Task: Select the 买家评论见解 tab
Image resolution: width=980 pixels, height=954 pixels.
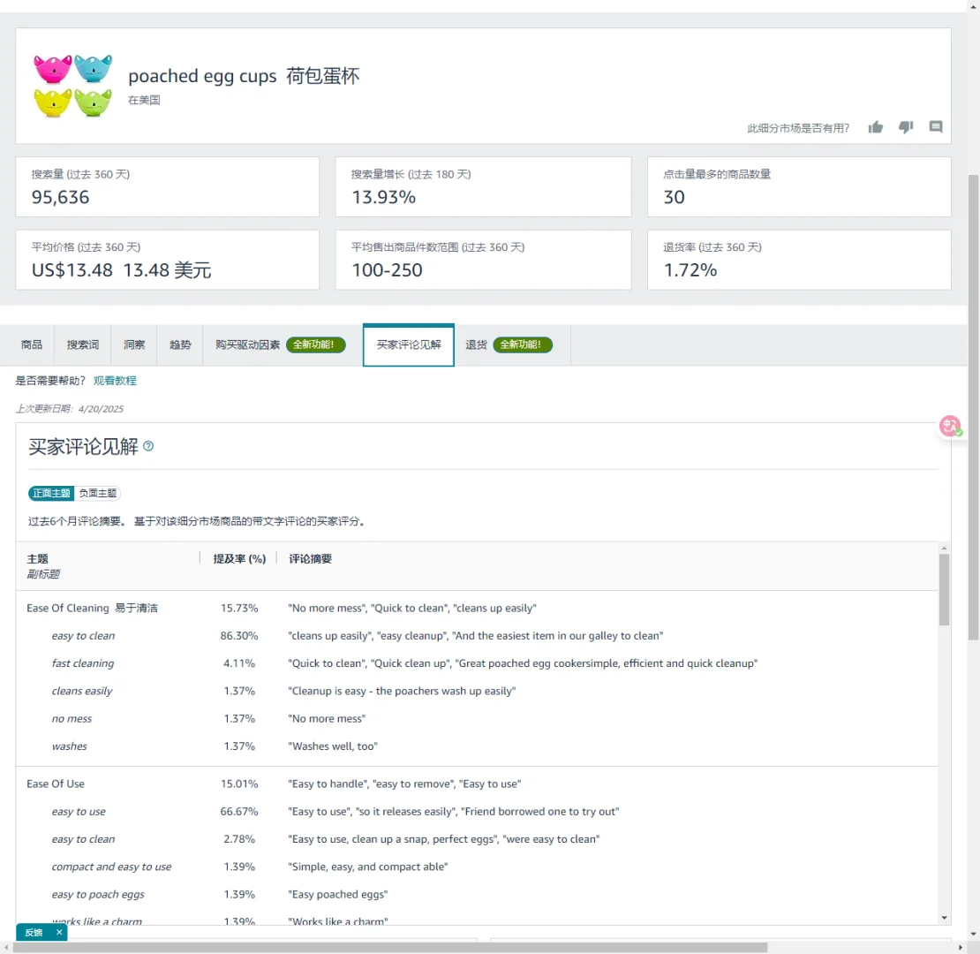Action: [409, 344]
